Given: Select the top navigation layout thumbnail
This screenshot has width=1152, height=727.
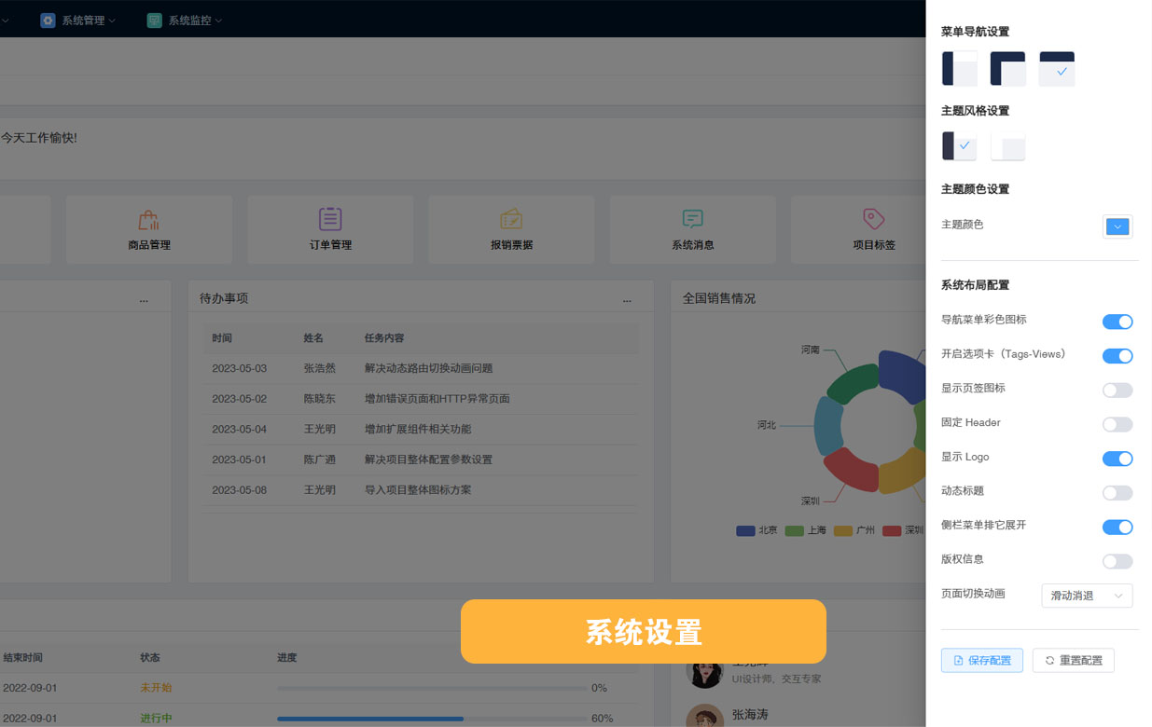Looking at the screenshot, I should (x=1057, y=69).
